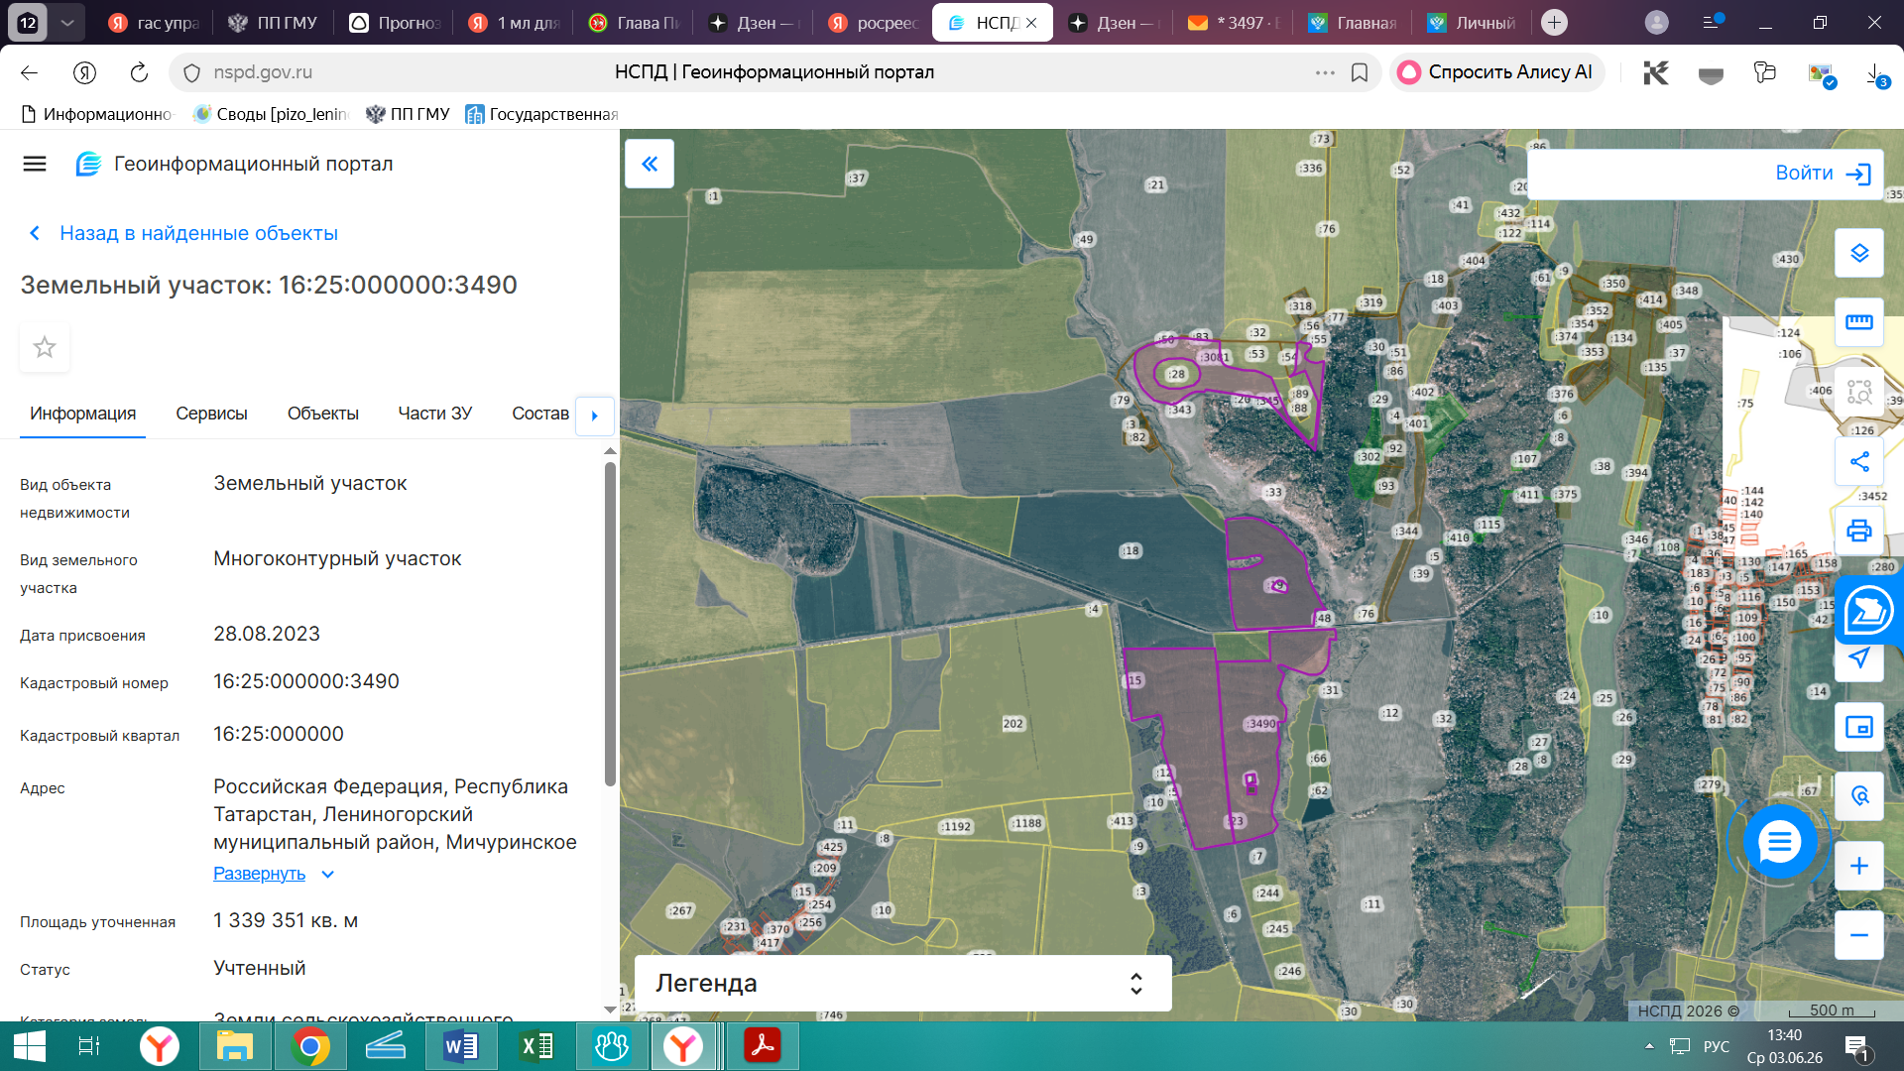Click the share map icon
The height and width of the screenshot is (1071, 1904).
pyautogui.click(x=1858, y=461)
